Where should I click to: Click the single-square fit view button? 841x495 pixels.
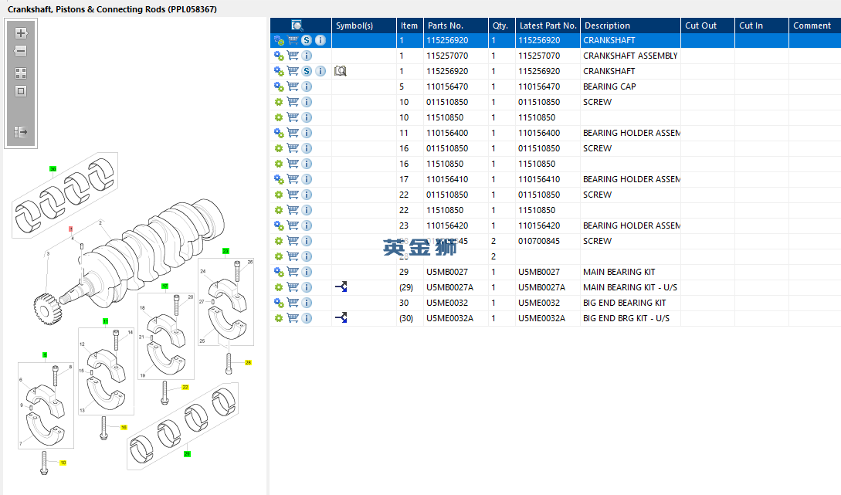(x=21, y=91)
